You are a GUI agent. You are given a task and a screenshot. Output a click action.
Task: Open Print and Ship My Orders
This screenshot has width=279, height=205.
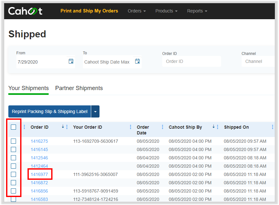[x=89, y=11]
